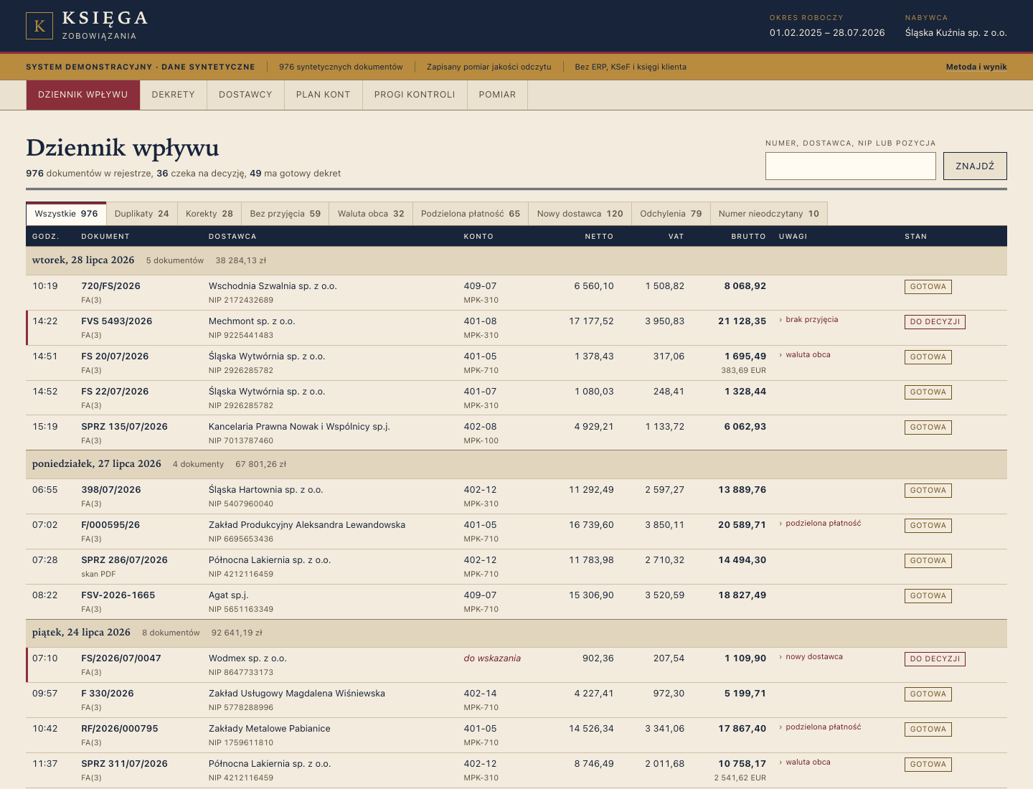Click the Stan column header
This screenshot has height=789, width=1033.
pos(915,237)
